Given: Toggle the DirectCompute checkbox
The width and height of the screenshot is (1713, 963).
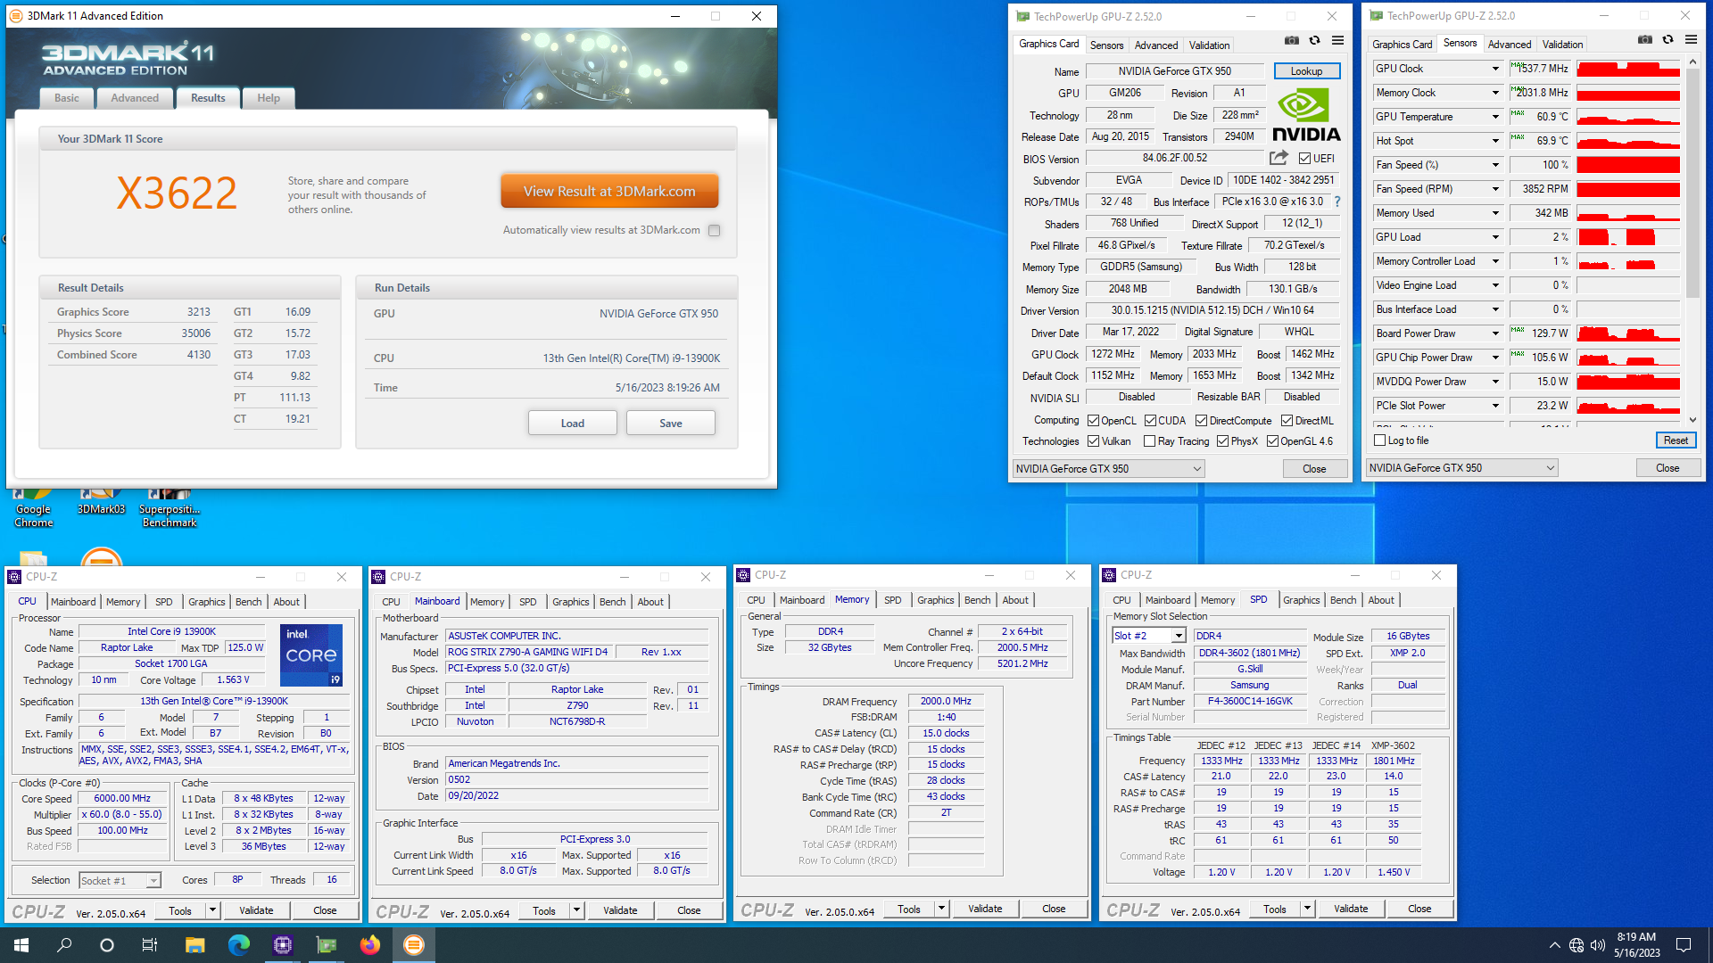Looking at the screenshot, I should pos(1201,421).
